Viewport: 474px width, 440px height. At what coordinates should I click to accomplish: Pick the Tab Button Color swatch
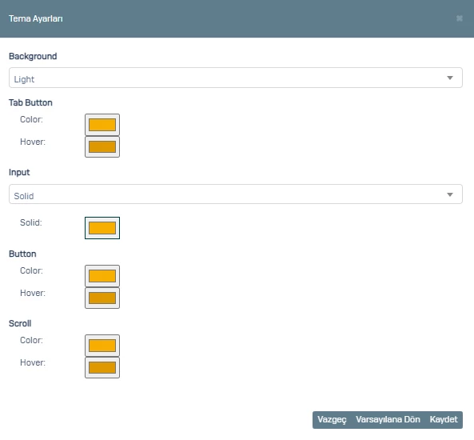(x=102, y=125)
